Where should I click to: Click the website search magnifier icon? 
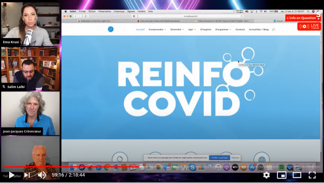point(273,30)
